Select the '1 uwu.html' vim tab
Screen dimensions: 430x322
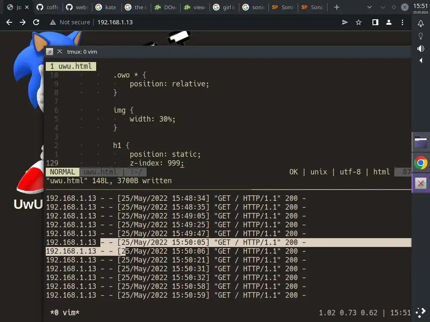pyautogui.click(x=71, y=66)
